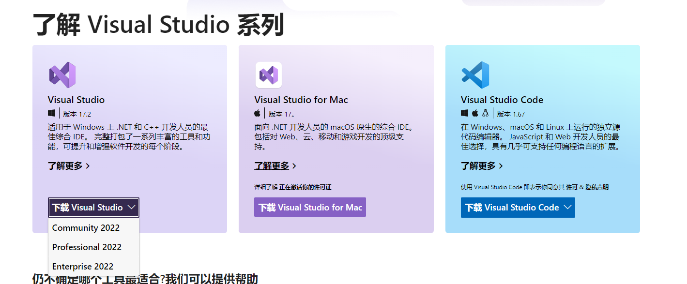Viewport: 687px width, 284px height.
Task: Open 了解更多 link under Visual Studio Code
Action: pyautogui.click(x=482, y=166)
